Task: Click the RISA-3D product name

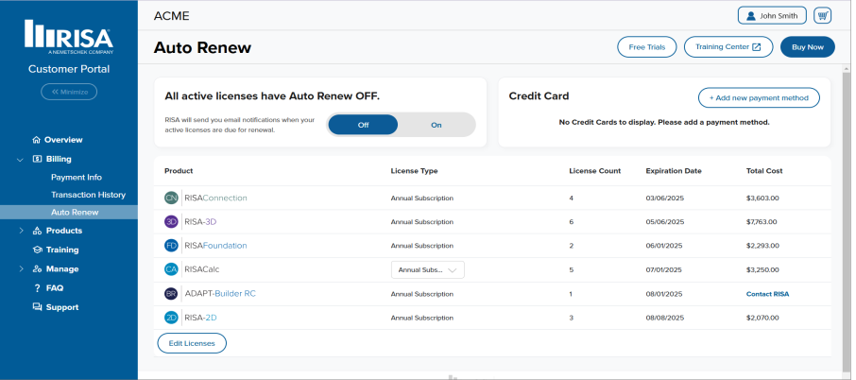Action: [x=200, y=221]
